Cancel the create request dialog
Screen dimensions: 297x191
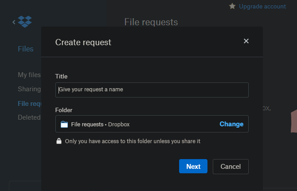click(x=231, y=167)
